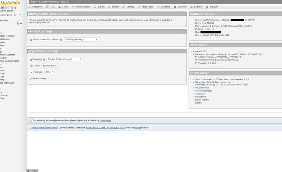Open the List of changes link

pyautogui.click(x=202, y=100)
